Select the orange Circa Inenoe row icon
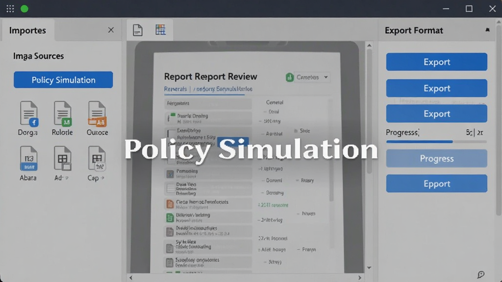Screen dimensions: 502x282 coord(170,204)
